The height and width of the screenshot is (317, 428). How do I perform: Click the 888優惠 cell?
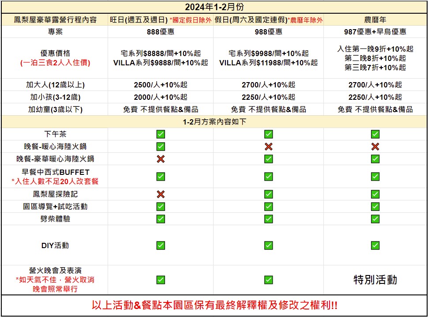pos(161,32)
